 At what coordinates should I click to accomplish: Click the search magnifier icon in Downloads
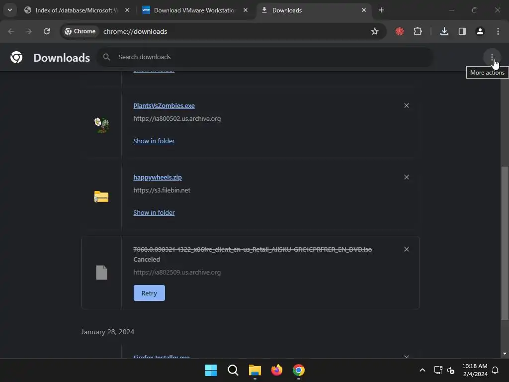[106, 57]
